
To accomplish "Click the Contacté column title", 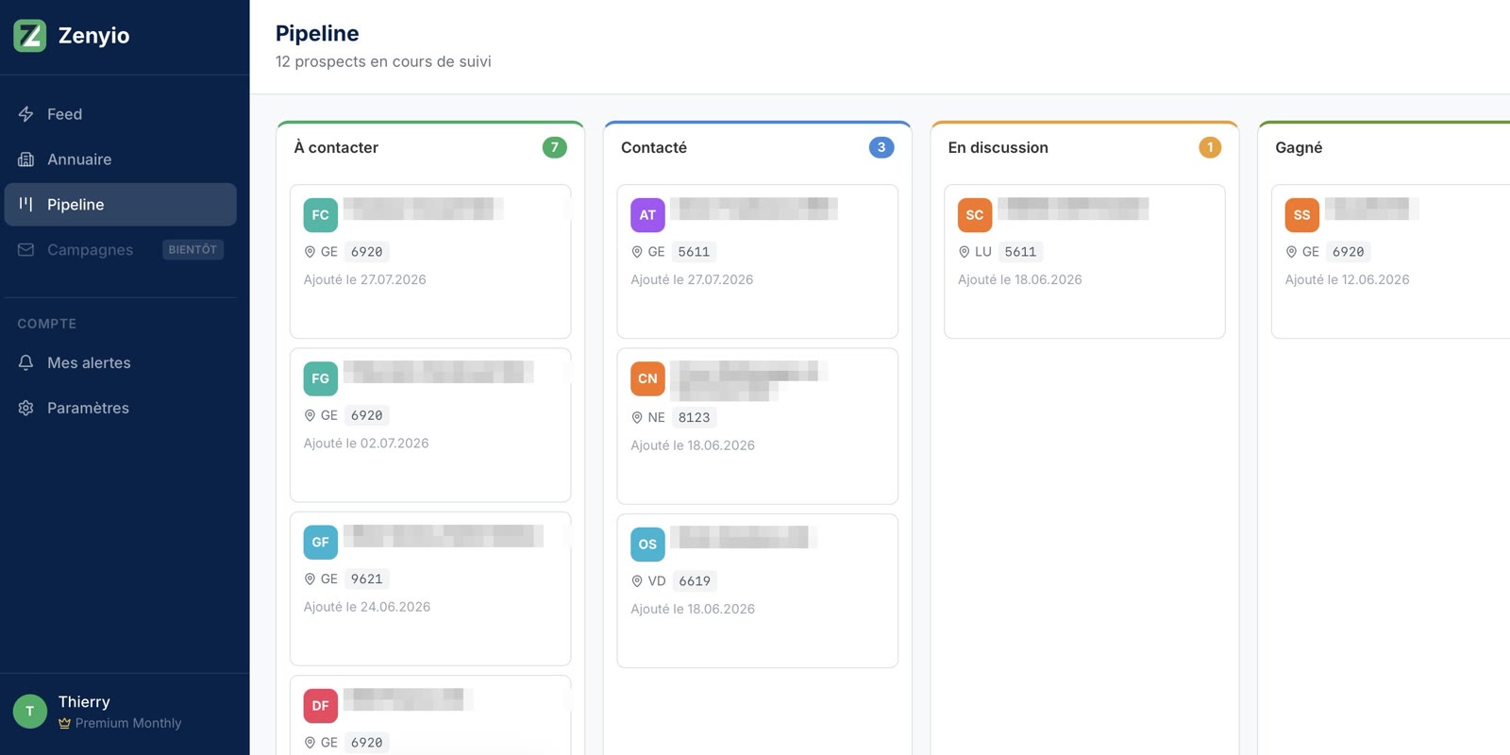I will point(654,147).
